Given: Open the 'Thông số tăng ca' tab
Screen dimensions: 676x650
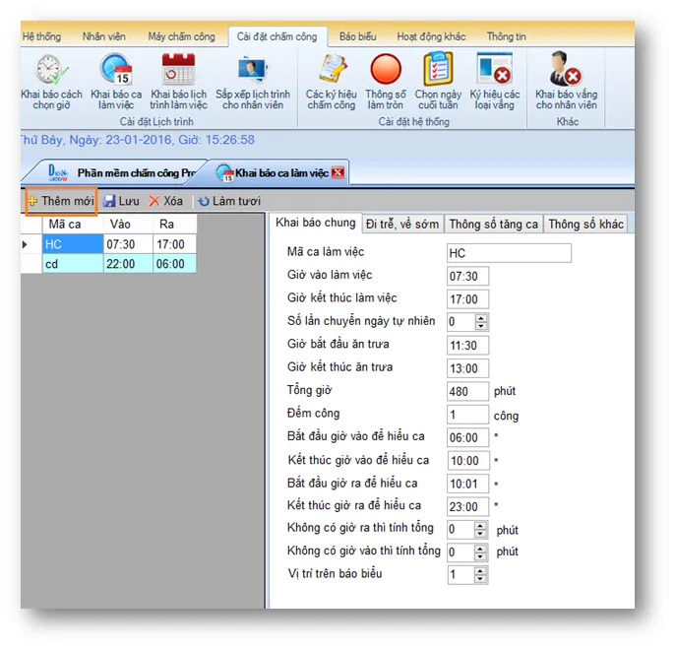Looking at the screenshot, I should [x=493, y=224].
